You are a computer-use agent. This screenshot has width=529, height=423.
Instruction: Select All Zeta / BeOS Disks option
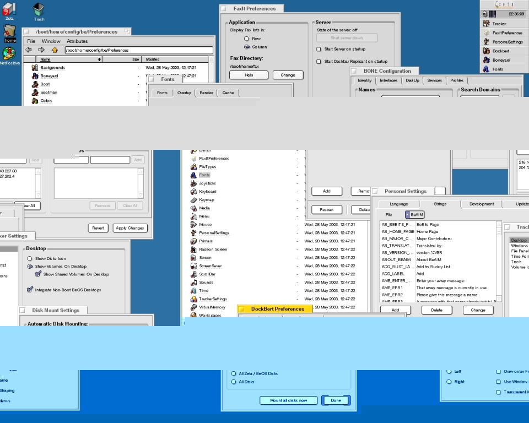234,373
